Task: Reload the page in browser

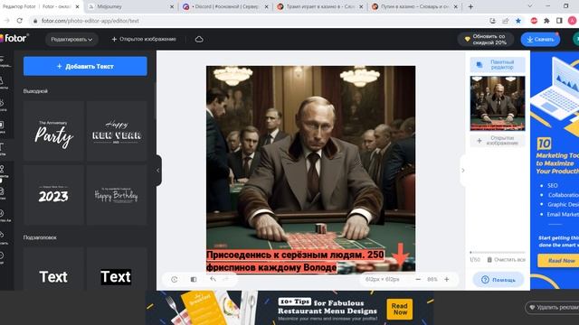Action: click(20, 21)
